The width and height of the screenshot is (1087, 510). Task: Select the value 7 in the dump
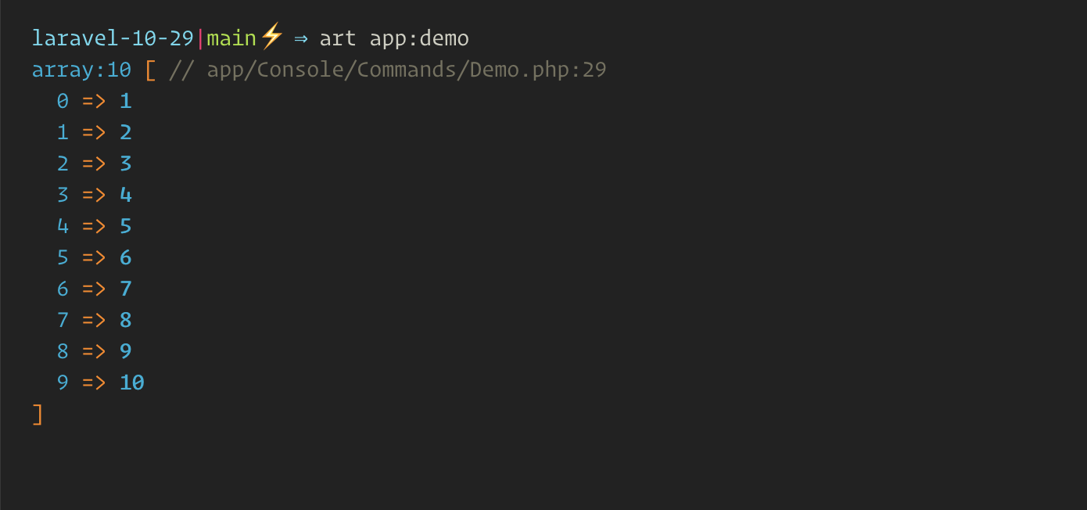[x=125, y=289]
